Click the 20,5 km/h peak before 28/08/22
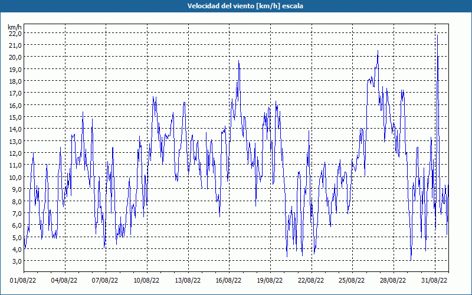 point(378,51)
